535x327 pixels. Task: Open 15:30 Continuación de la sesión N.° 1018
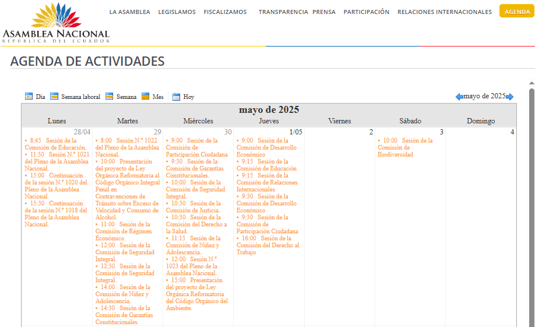[56, 214]
